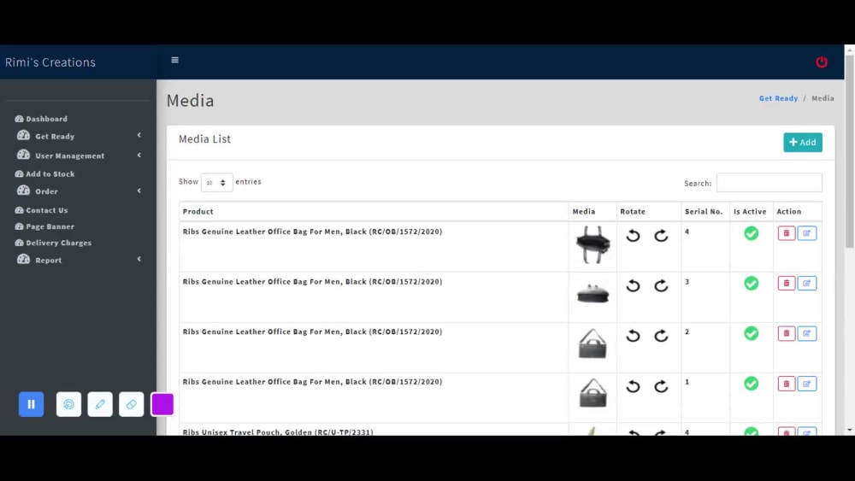Toggle active status for serial 1 office bag
Viewport: 855px width, 481px height.
click(751, 384)
